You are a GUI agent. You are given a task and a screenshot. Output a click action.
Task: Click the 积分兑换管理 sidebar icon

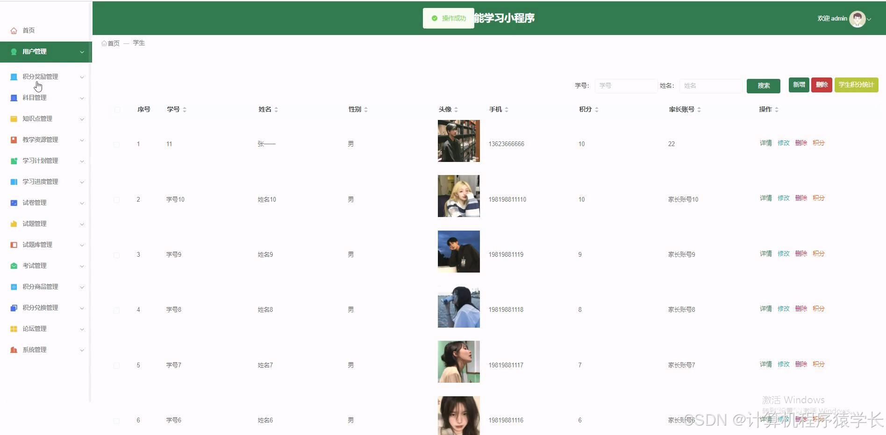[14, 308]
